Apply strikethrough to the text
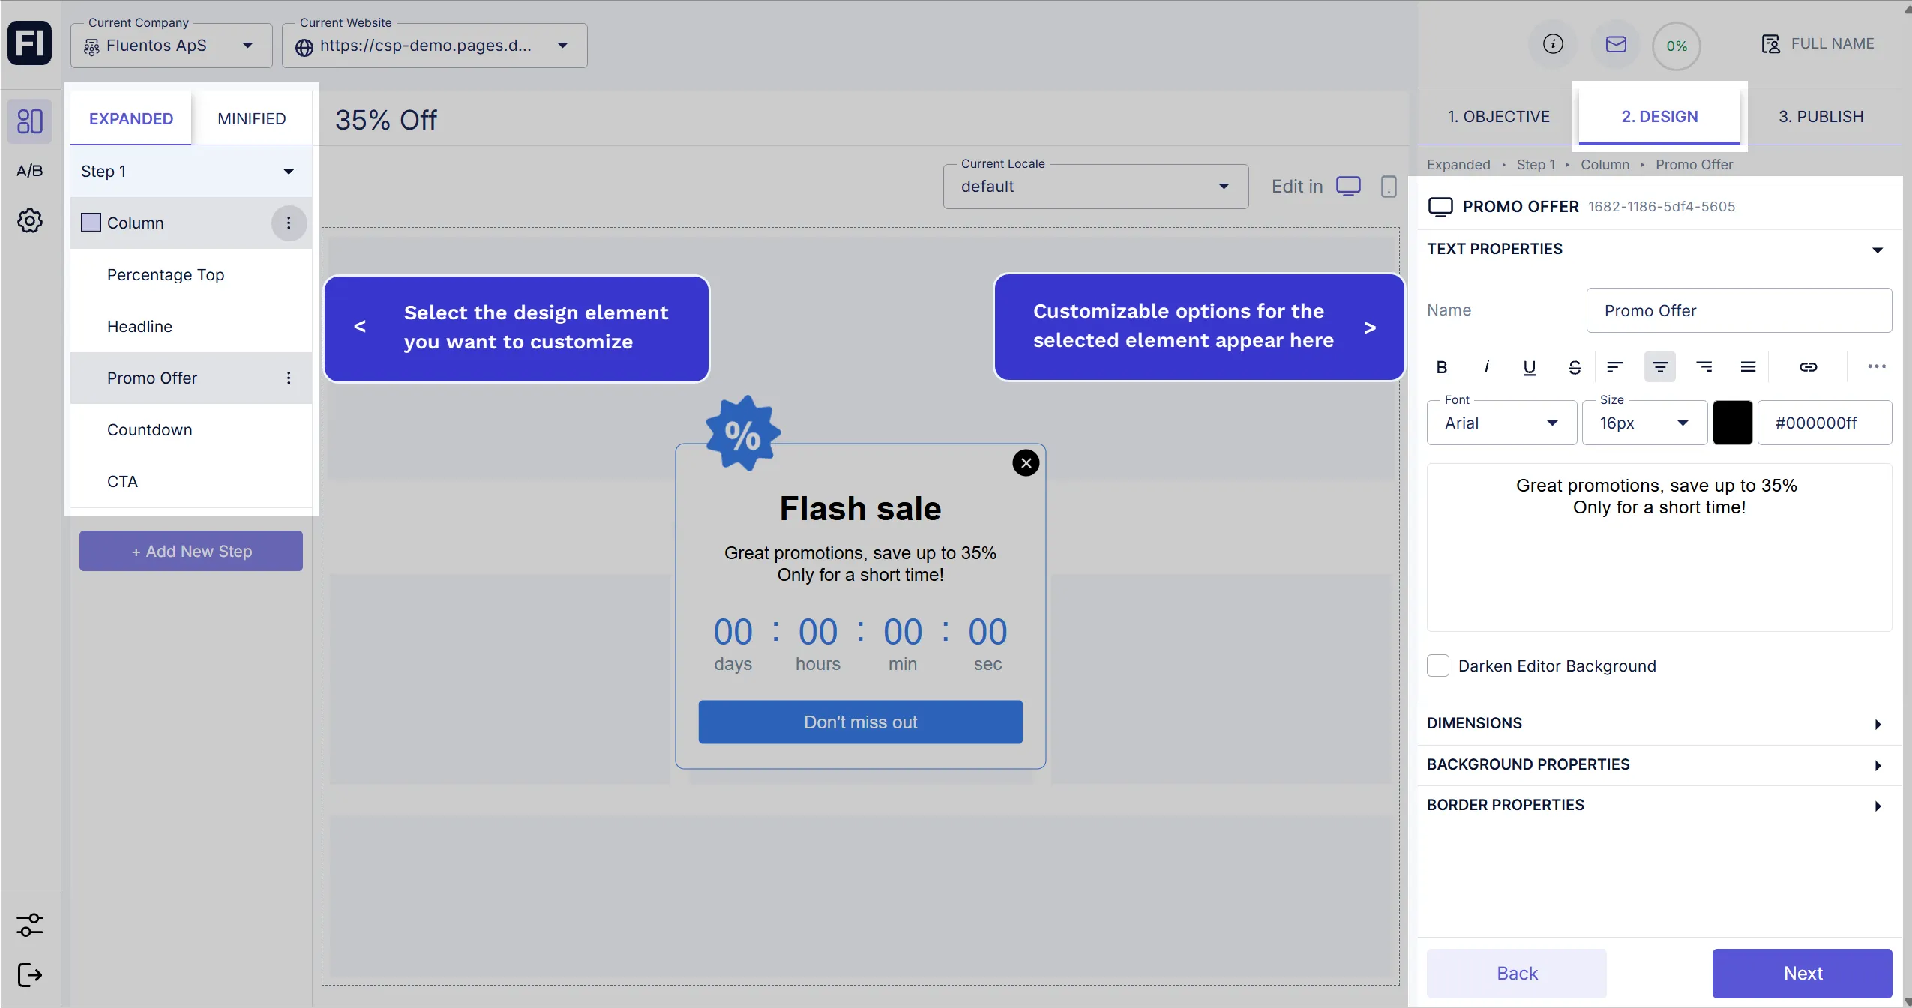The height and width of the screenshot is (1008, 1912). (x=1575, y=367)
